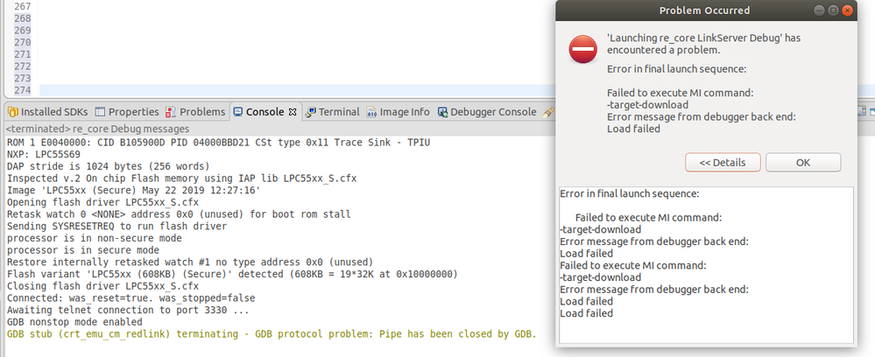
Task: Click the Debugger Console tab icon
Action: click(443, 112)
